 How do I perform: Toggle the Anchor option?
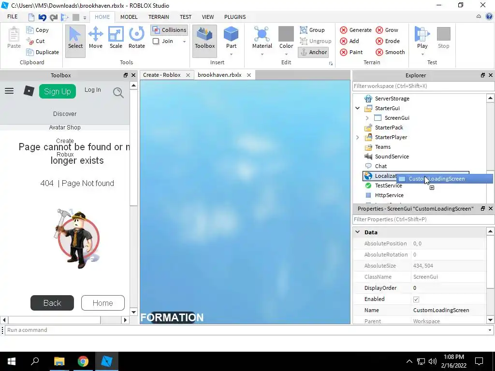pyautogui.click(x=313, y=52)
